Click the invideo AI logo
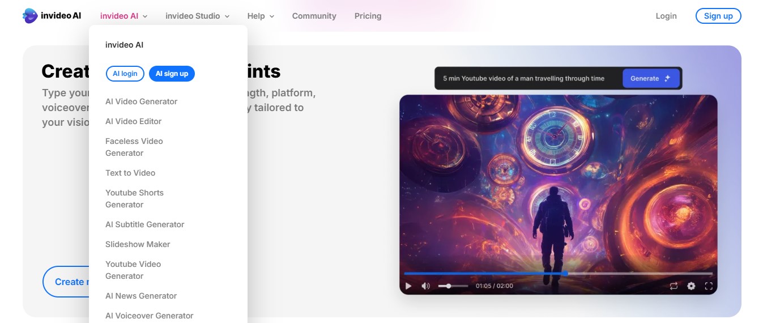 52,16
